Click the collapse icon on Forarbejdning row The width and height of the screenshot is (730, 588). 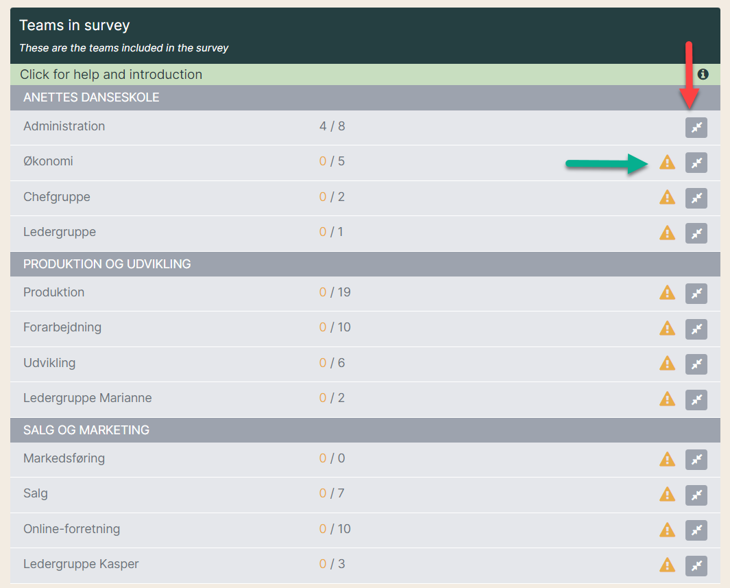pyautogui.click(x=696, y=329)
